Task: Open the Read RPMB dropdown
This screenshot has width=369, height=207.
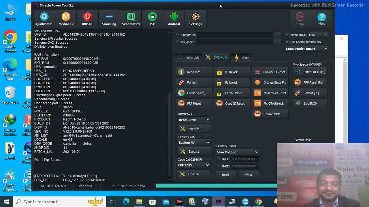Action: pyautogui.click(x=194, y=120)
